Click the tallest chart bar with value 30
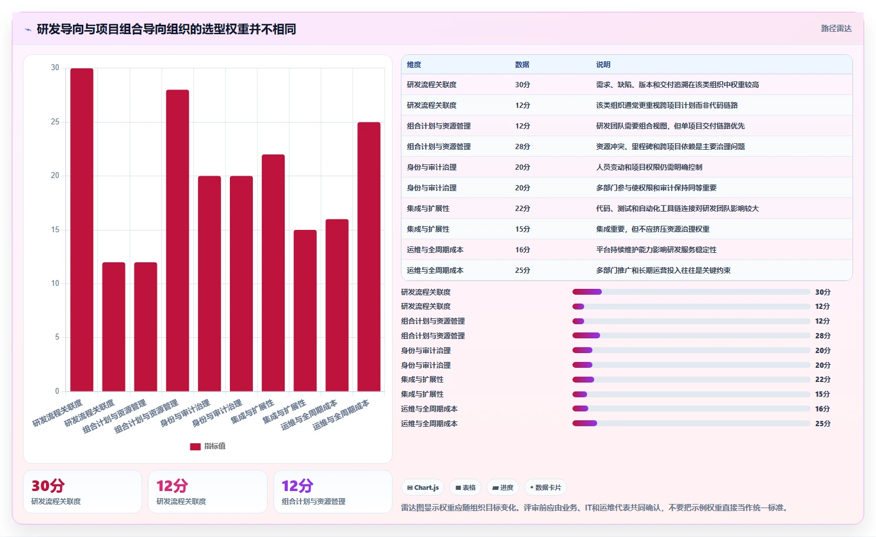Image resolution: width=876 pixels, height=537 pixels. pos(82,230)
